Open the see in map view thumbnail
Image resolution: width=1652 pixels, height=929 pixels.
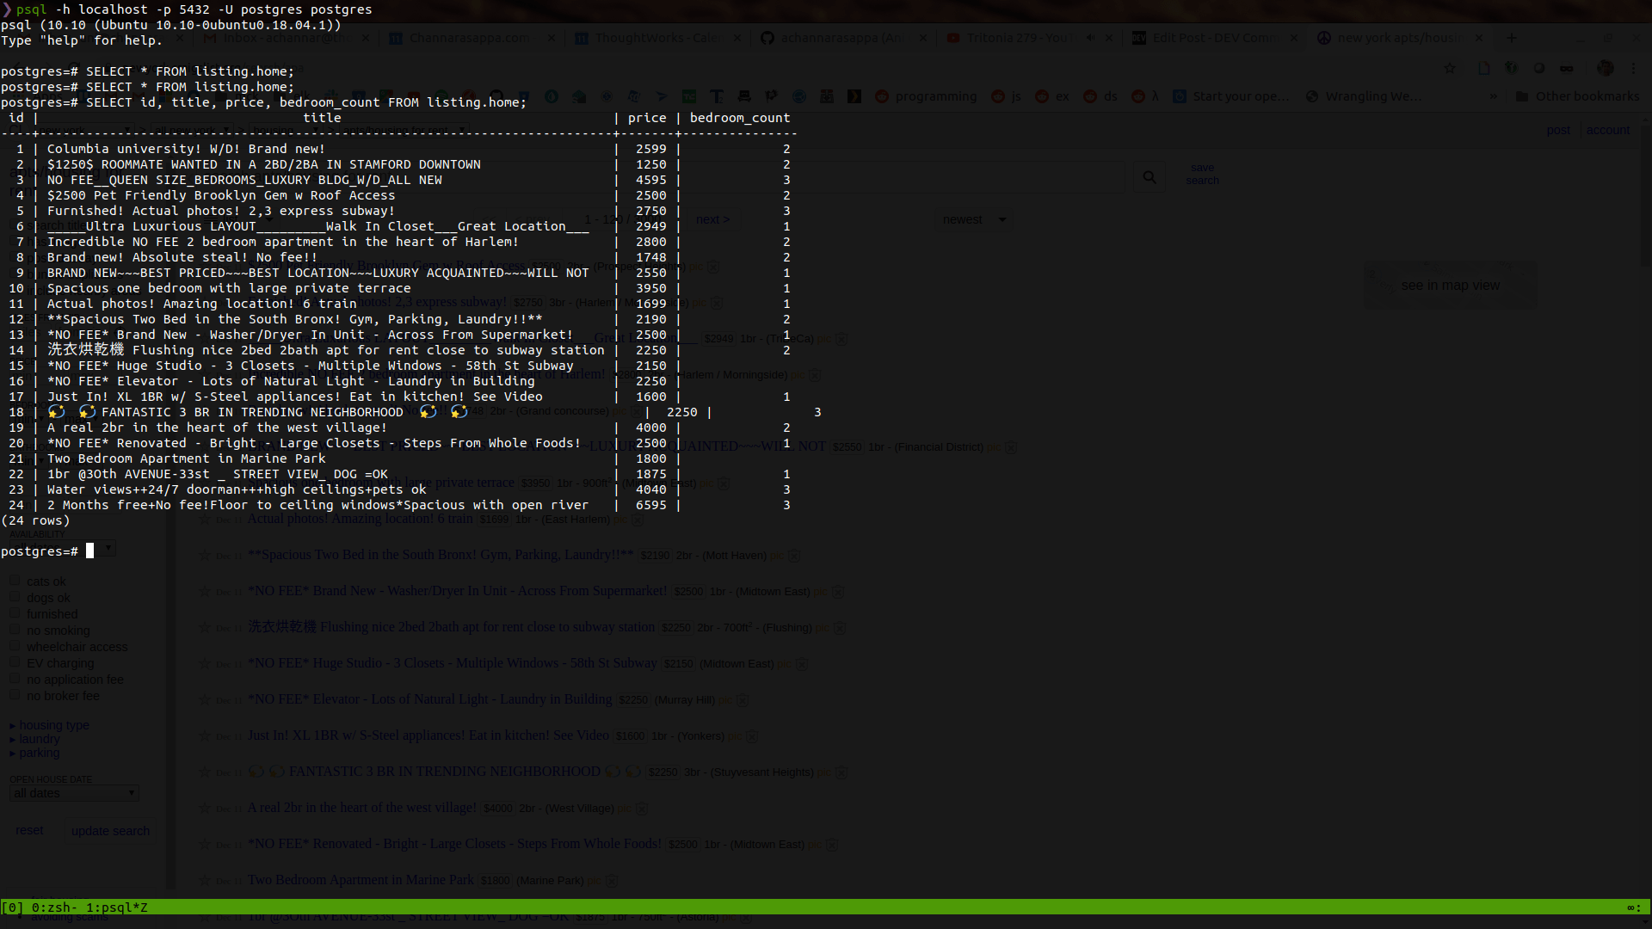[x=1450, y=286]
